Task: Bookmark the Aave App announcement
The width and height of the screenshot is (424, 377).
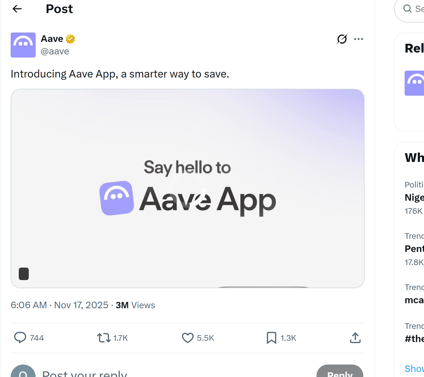Action: [271, 338]
